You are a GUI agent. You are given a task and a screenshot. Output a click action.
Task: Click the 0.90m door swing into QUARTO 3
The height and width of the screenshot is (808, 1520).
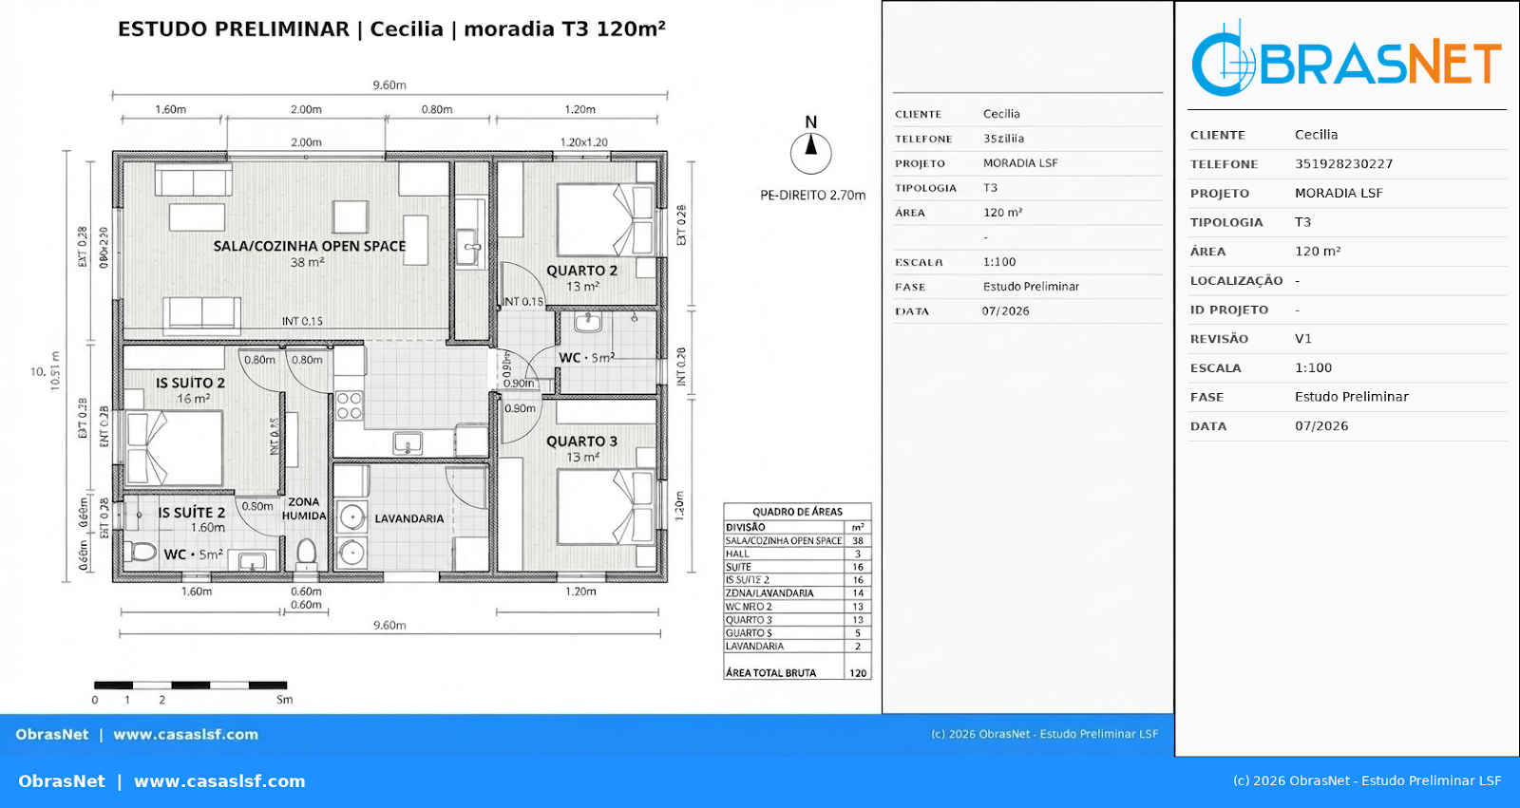[520, 420]
